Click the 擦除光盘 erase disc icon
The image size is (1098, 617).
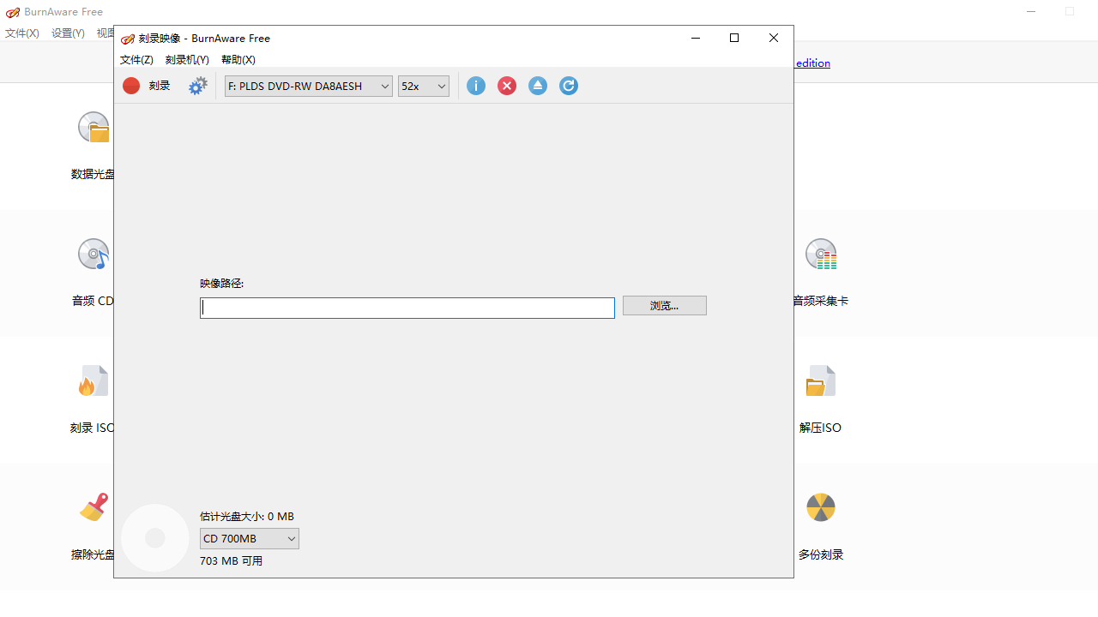pyautogui.click(x=93, y=507)
